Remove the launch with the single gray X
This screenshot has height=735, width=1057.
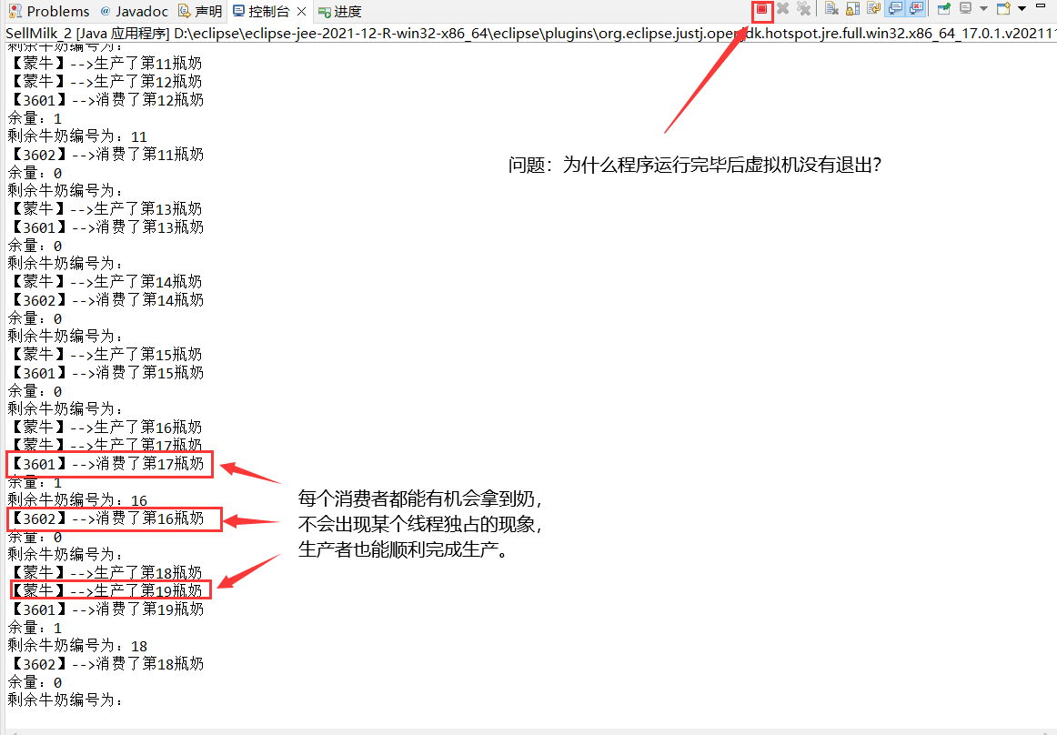click(x=782, y=9)
